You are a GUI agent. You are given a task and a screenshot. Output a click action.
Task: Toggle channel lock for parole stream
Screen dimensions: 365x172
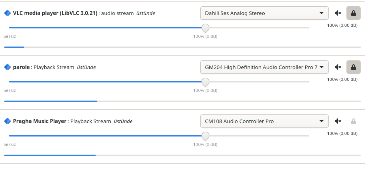point(354,67)
